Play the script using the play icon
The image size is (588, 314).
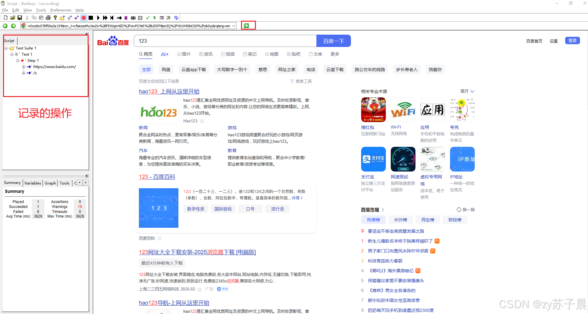coord(98,18)
